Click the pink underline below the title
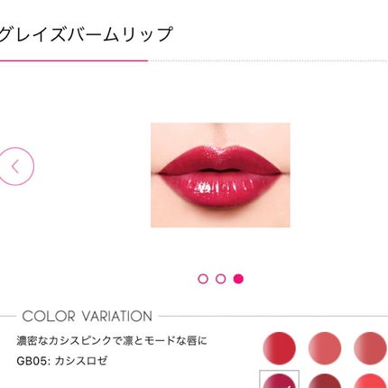Screen dimensions: 388x388 74,60
